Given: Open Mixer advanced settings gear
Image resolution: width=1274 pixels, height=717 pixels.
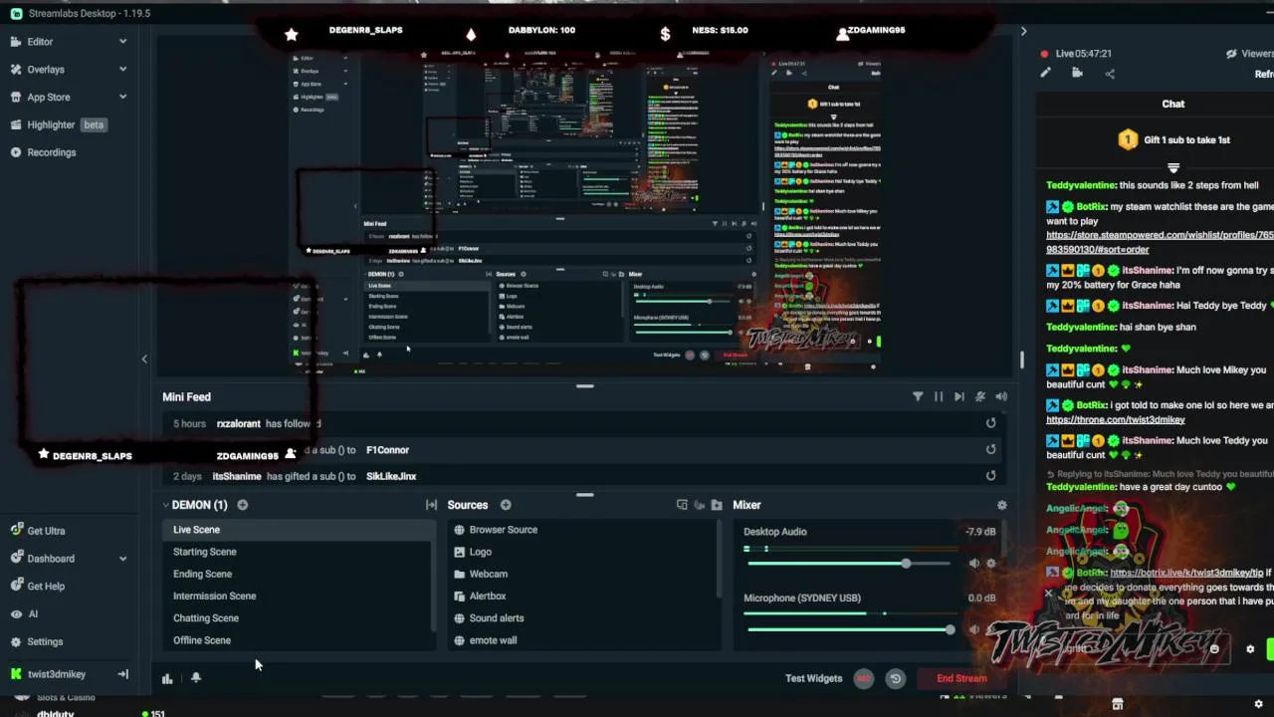Looking at the screenshot, I should [1002, 505].
